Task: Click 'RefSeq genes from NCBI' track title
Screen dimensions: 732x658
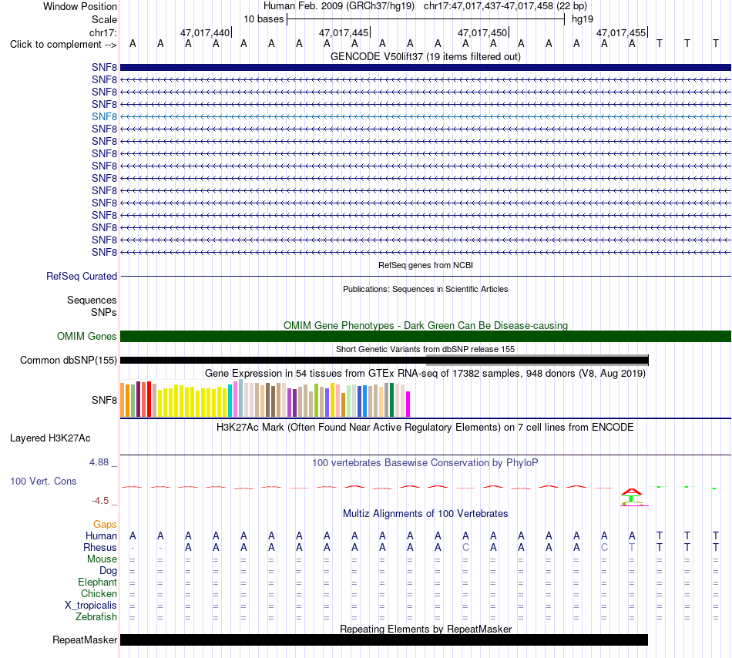Action: coord(425,265)
